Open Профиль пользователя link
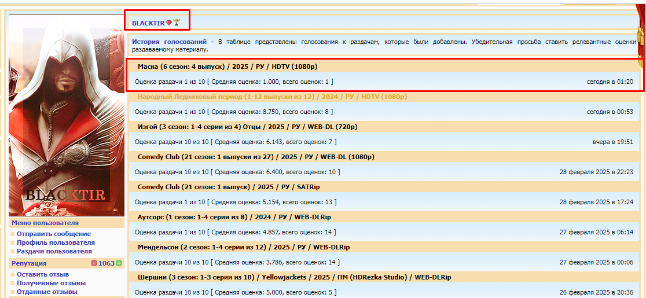Image resolution: width=646 pixels, height=298 pixels. 56,242
